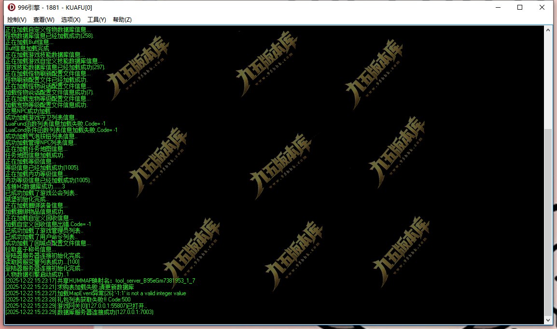The height and width of the screenshot is (329, 557).
Task: Click log line 加载宠物等级配置文件信息成功
Action: coord(46,105)
